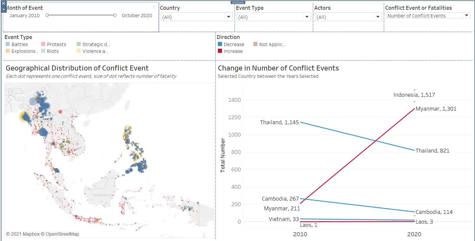The image size is (475, 241).
Task: Click the Riots legend color square
Action: 43,51
